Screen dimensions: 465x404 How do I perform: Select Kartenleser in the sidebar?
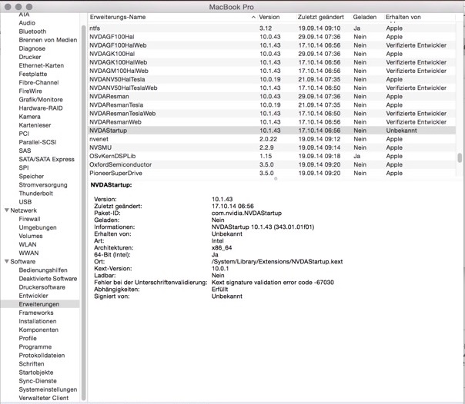(35, 125)
